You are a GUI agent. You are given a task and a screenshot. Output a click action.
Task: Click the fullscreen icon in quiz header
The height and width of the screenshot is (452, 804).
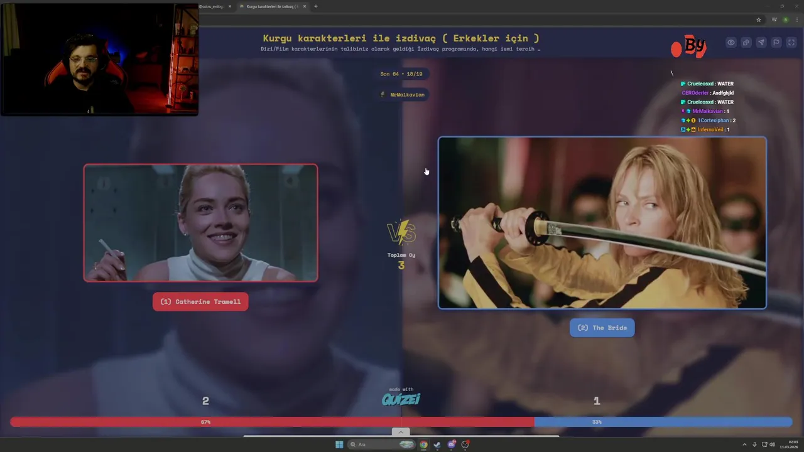point(791,43)
